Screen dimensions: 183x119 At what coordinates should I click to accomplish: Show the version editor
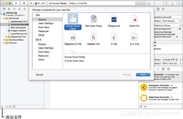tap(160, 3)
